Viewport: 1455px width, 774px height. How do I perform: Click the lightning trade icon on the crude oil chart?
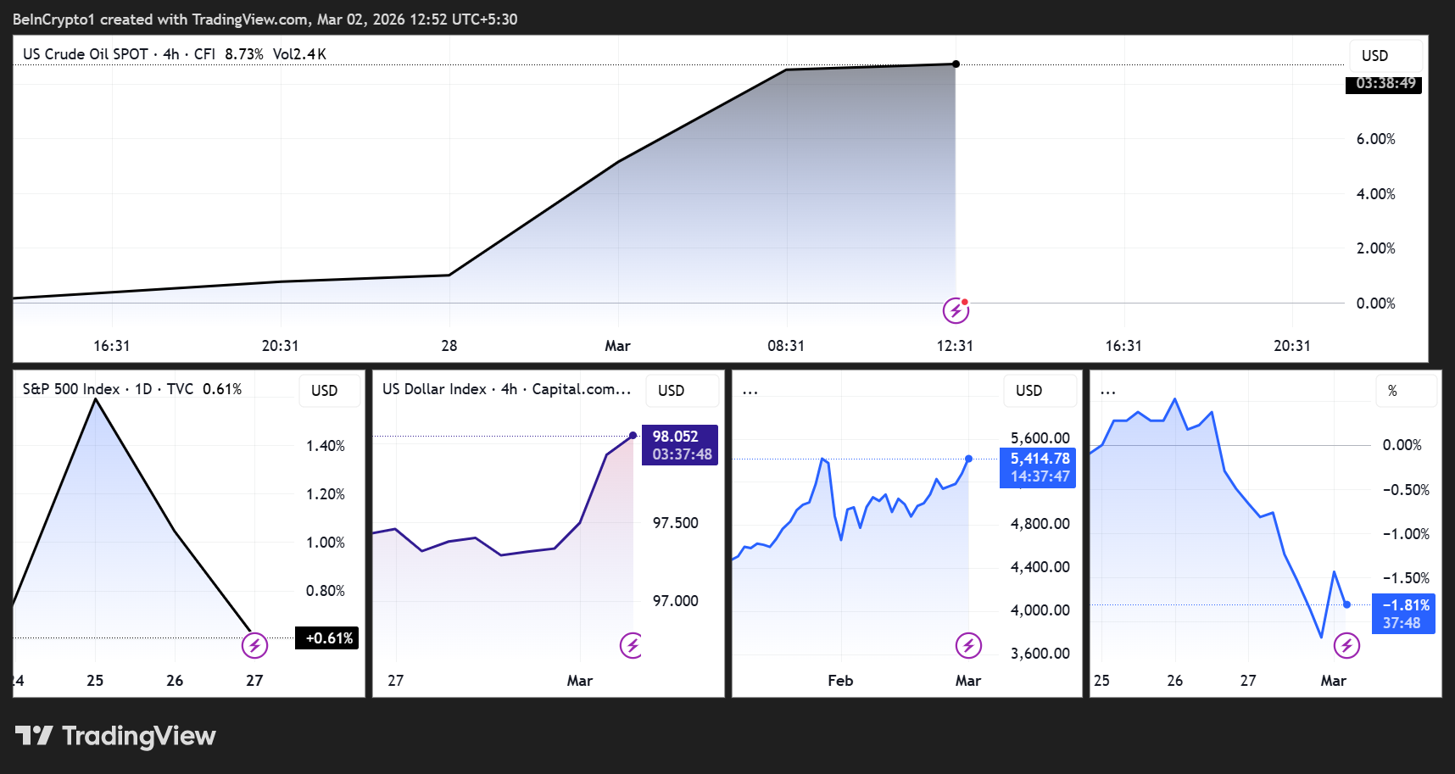pos(956,310)
